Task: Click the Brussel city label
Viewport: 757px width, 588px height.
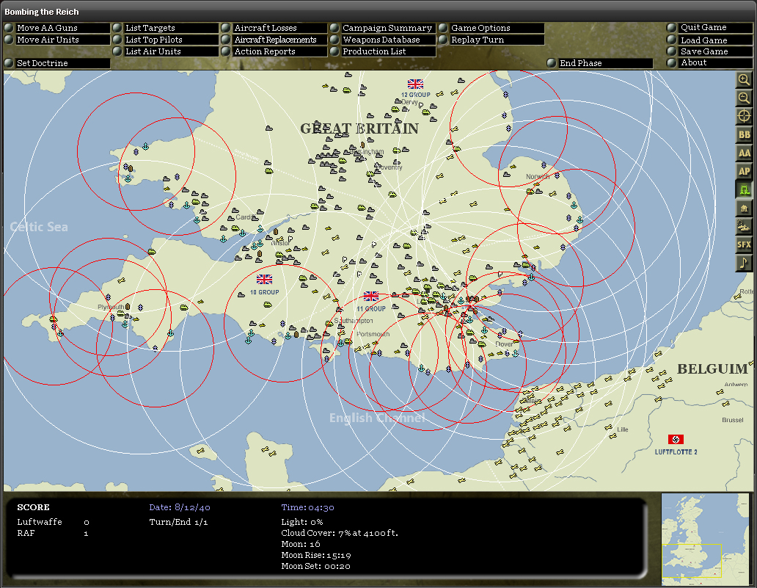Action: pos(732,420)
